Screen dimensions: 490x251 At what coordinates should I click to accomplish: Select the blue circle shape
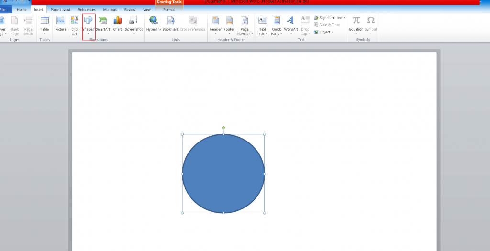[x=223, y=174]
